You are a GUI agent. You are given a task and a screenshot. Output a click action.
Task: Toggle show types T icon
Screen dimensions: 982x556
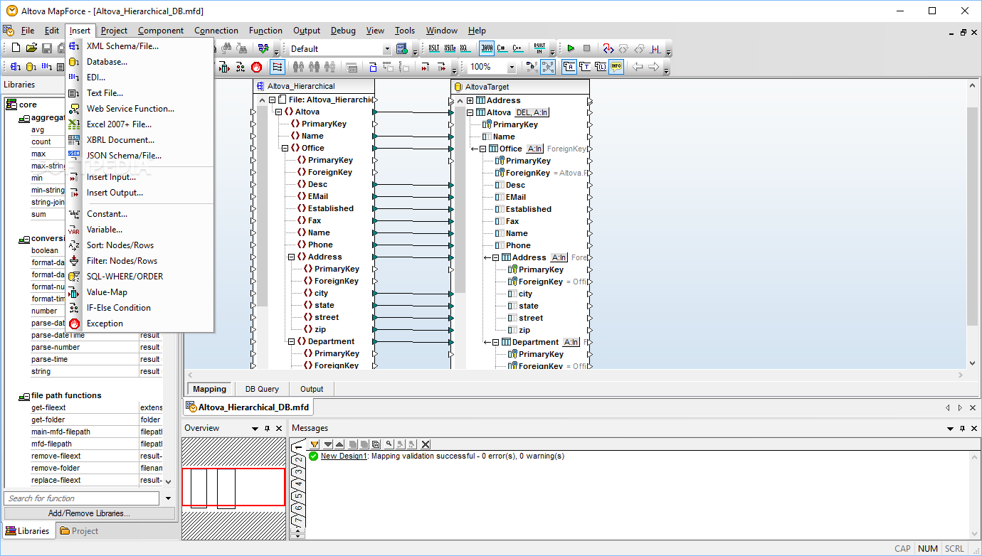586,67
